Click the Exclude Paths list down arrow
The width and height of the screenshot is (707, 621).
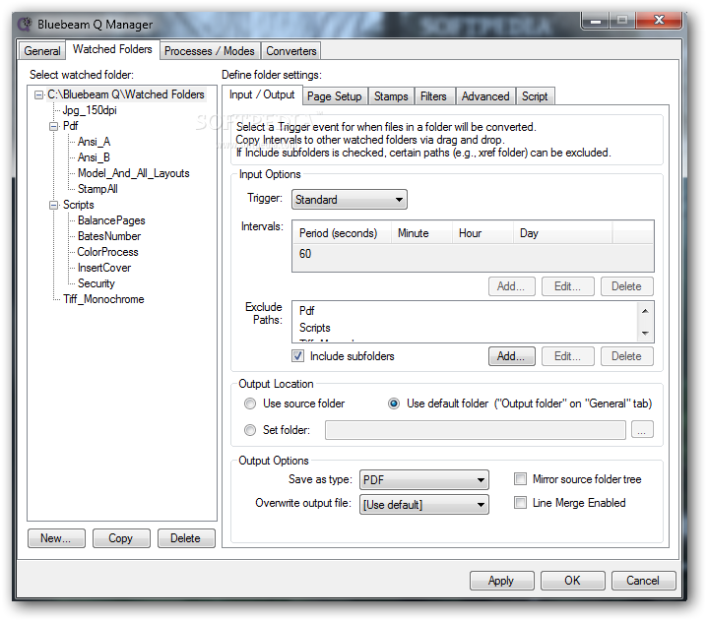pyautogui.click(x=645, y=334)
